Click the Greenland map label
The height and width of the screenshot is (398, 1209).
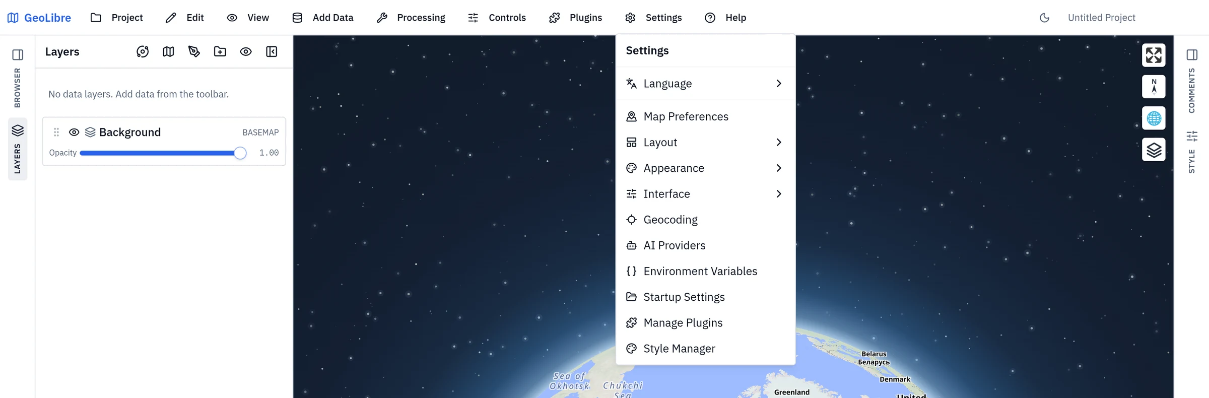point(791,392)
